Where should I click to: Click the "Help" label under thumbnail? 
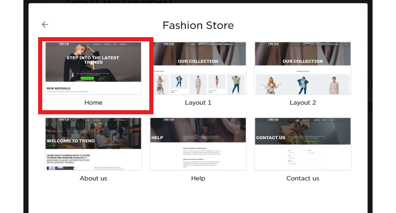coord(198,179)
